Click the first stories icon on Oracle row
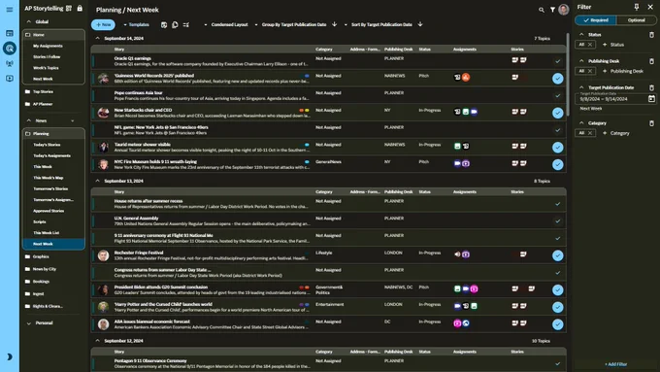This screenshot has height=372, width=660. 514,60
